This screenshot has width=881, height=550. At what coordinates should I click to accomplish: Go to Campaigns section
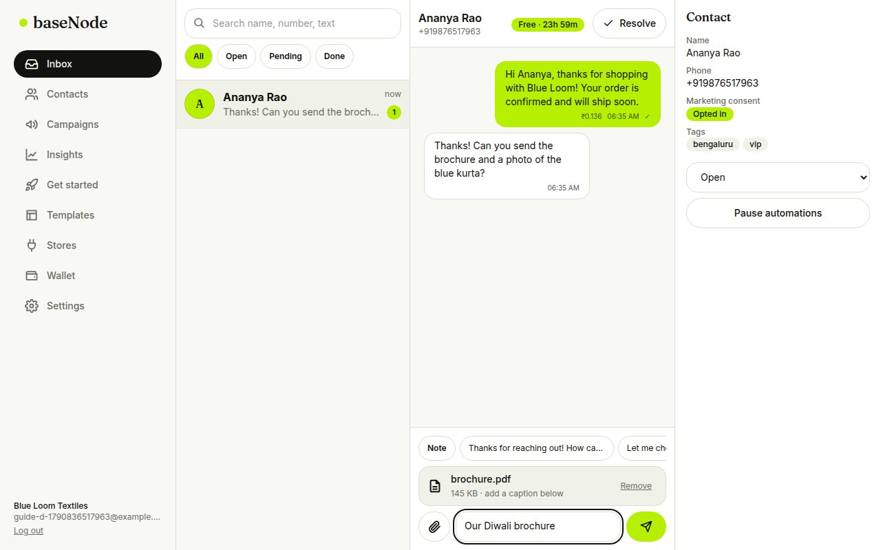(87, 124)
